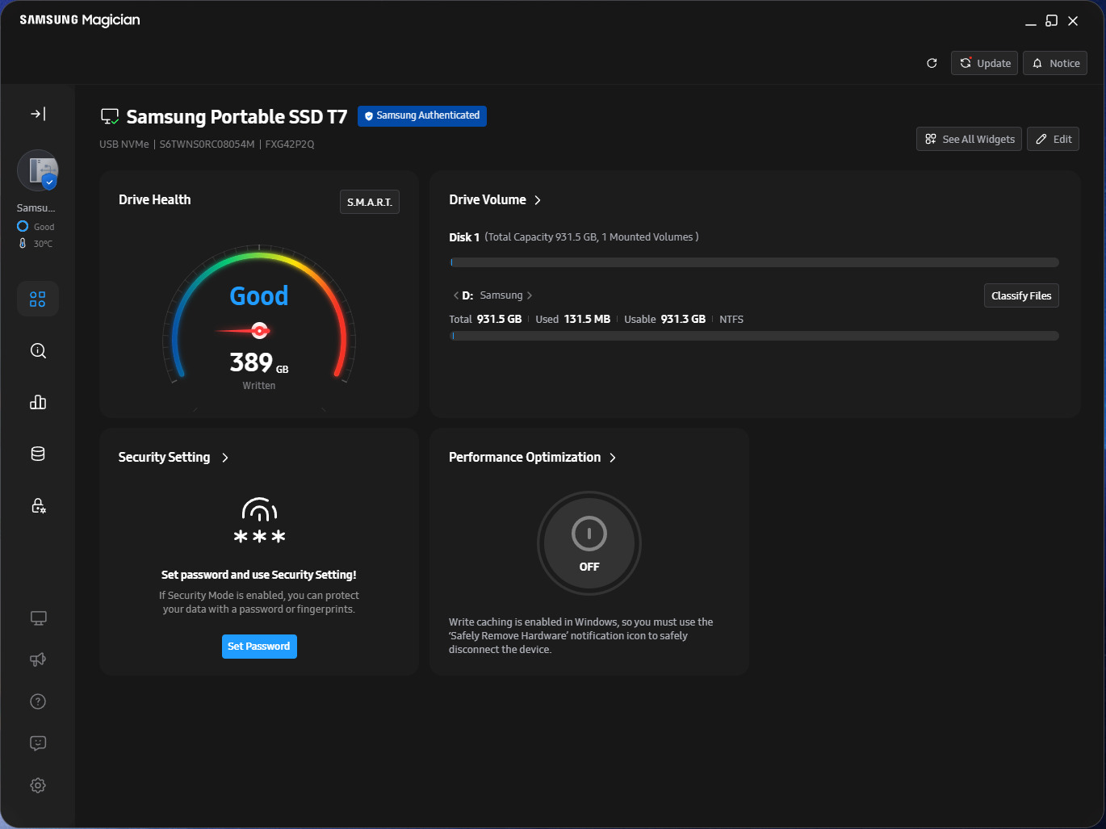1106x829 pixels.
Task: Open the Notice panel
Action: tap(1055, 63)
